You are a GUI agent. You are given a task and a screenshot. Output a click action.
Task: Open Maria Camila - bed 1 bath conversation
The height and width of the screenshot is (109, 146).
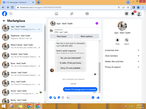click(22, 46)
